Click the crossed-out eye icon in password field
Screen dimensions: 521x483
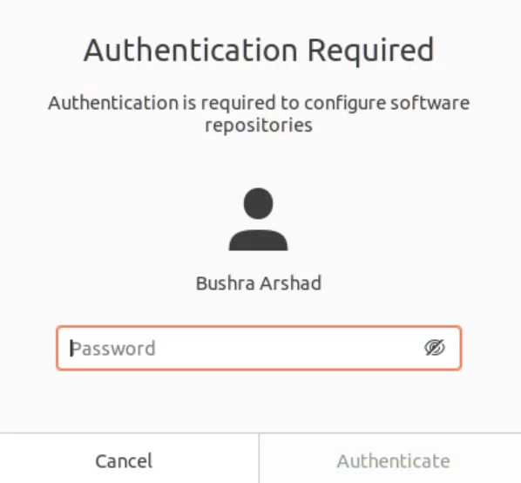click(435, 348)
